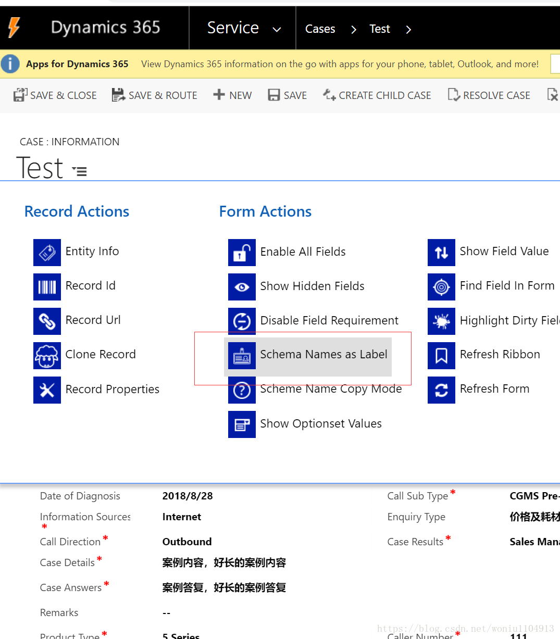
Task: Click the Case Answers field value
Action: point(224,587)
